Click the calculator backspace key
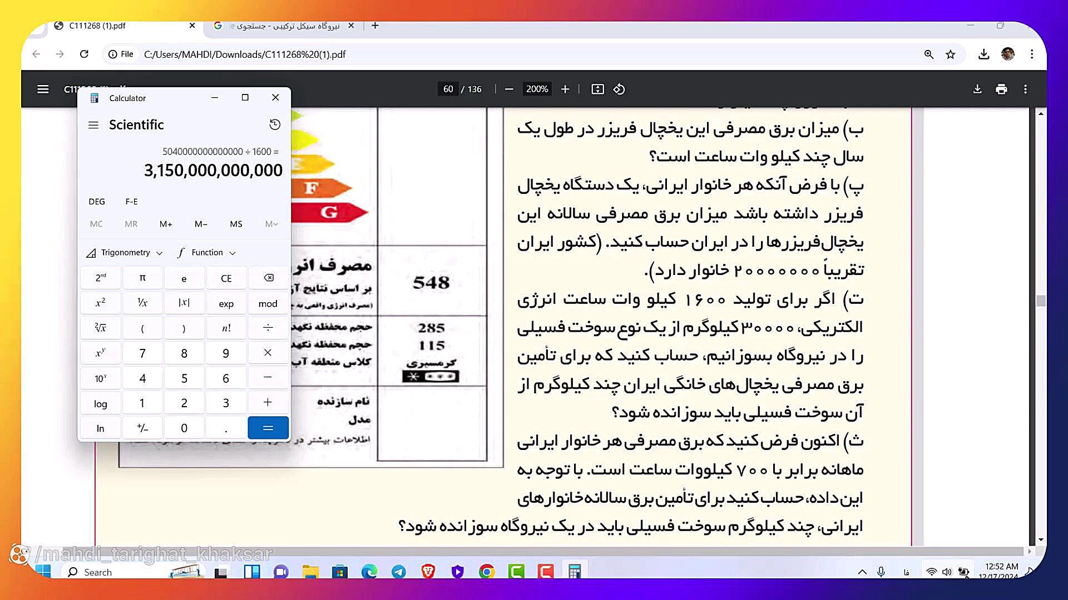This screenshot has height=600, width=1068. (268, 278)
